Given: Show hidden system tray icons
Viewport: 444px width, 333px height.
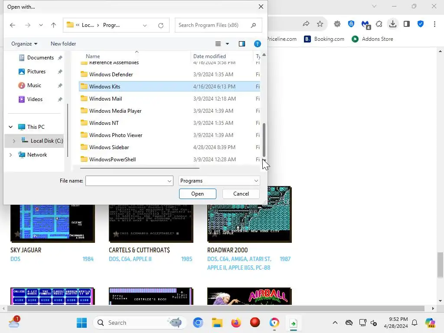Looking at the screenshot, I should tap(335, 323).
